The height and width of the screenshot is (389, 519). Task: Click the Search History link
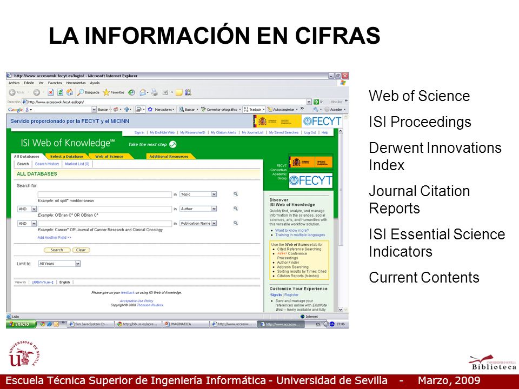pyautogui.click(x=47, y=164)
